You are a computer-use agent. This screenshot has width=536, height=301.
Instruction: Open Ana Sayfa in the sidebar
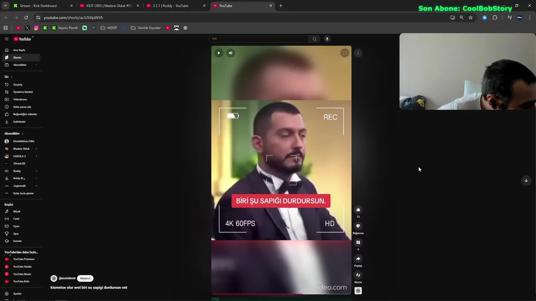tap(21, 50)
